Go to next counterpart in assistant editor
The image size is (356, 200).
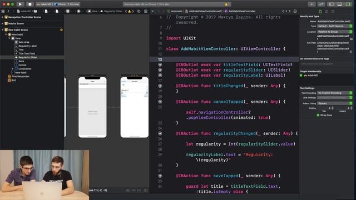[289, 11]
